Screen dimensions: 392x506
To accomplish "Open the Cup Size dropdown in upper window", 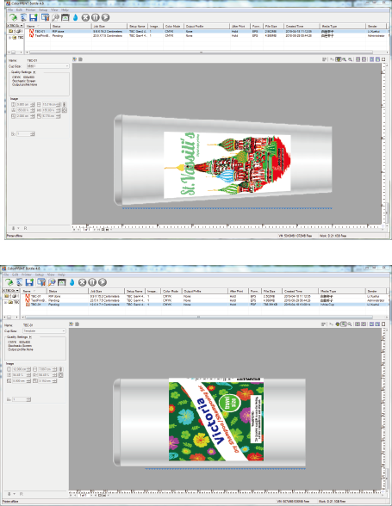I will pos(48,66).
